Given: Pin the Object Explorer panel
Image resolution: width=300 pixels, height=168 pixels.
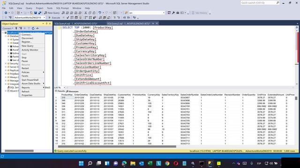Looking at the screenshot, I should point(46,24).
